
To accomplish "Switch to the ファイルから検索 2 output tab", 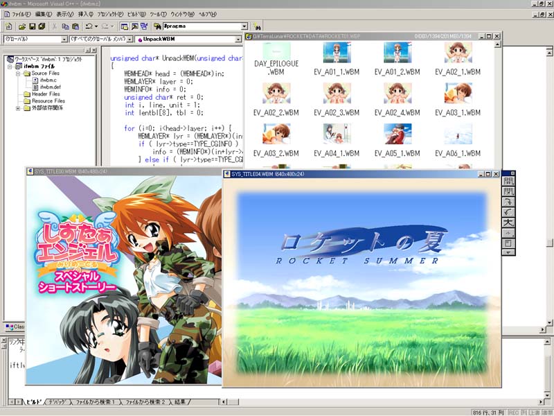I will [x=145, y=402].
